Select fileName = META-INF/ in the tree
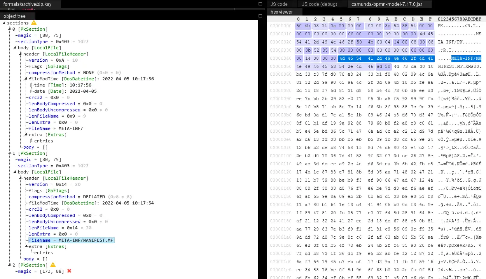This screenshot has width=486, height=279. pos(56,128)
